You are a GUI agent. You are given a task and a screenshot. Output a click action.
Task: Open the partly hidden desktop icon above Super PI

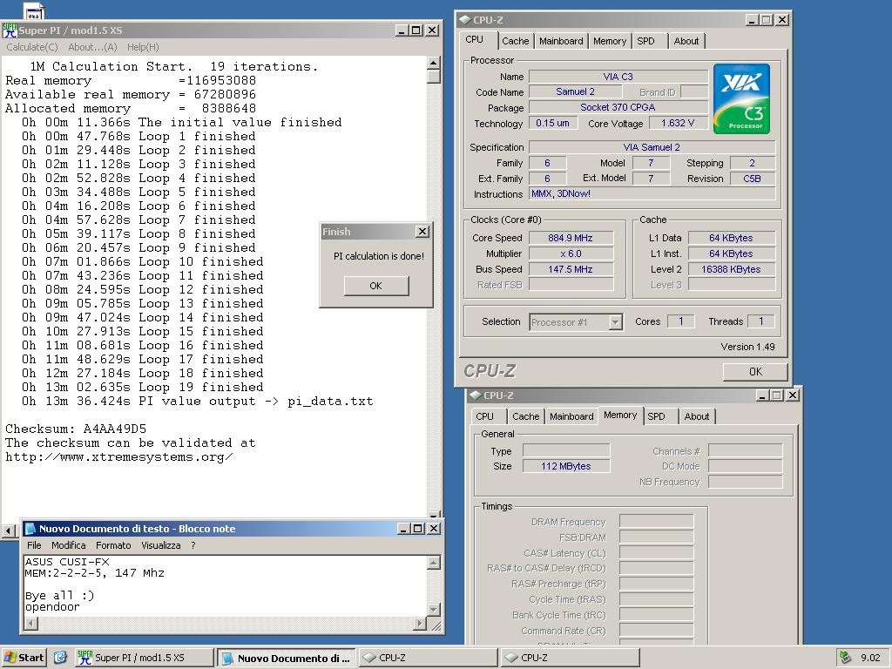pos(35,10)
